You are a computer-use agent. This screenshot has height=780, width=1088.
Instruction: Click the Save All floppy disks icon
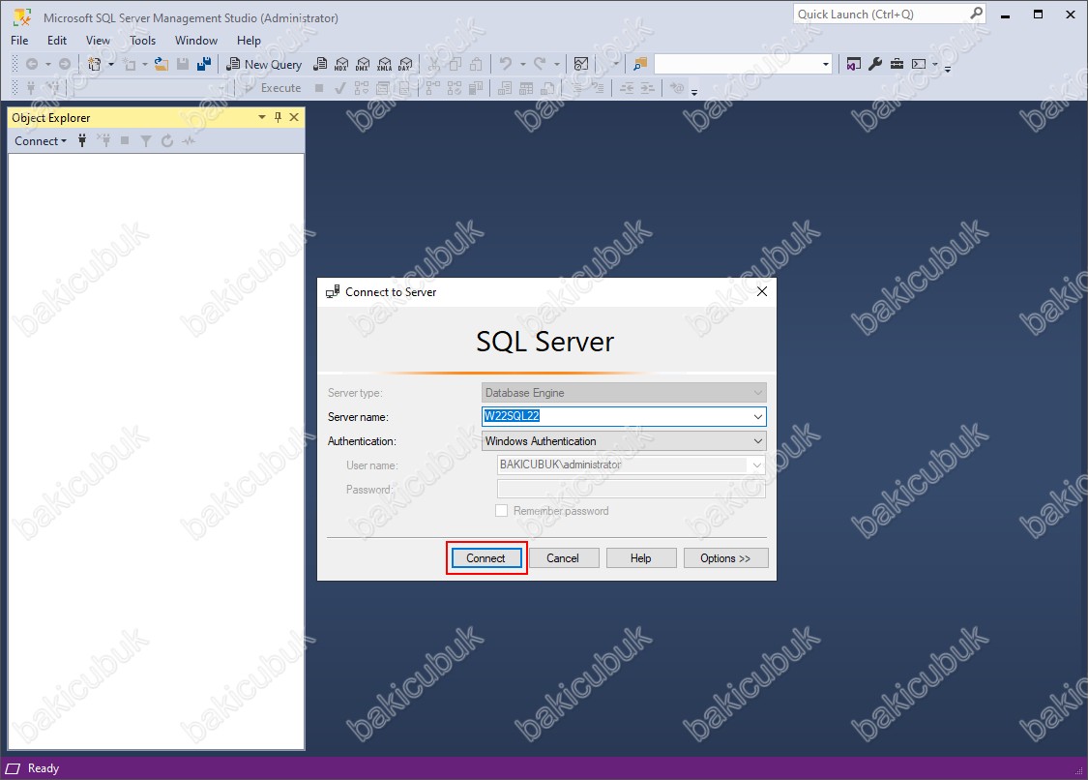pyautogui.click(x=203, y=64)
